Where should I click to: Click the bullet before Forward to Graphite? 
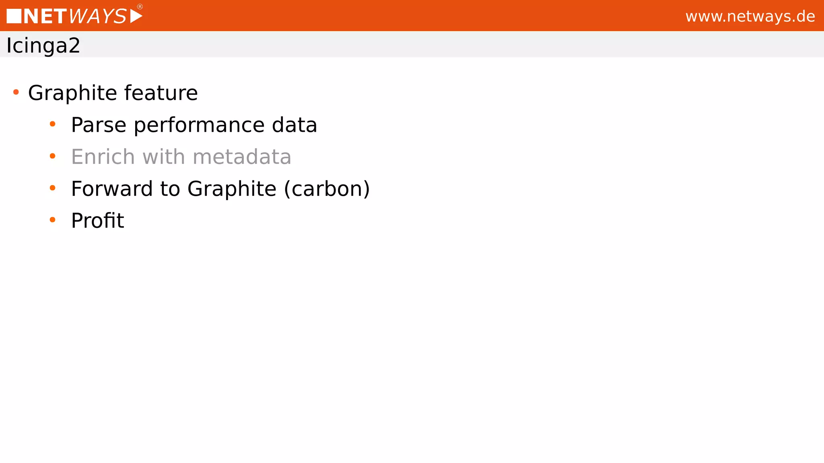[52, 188]
